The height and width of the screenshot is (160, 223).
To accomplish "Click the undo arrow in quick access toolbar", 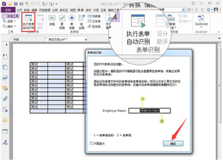I will [32, 4].
